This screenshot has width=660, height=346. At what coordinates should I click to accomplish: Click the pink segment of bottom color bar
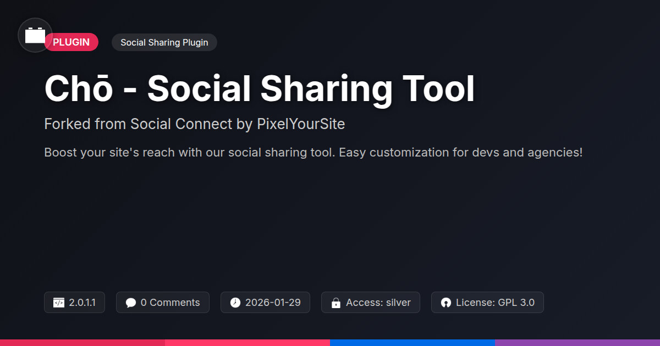pyautogui.click(x=248, y=342)
